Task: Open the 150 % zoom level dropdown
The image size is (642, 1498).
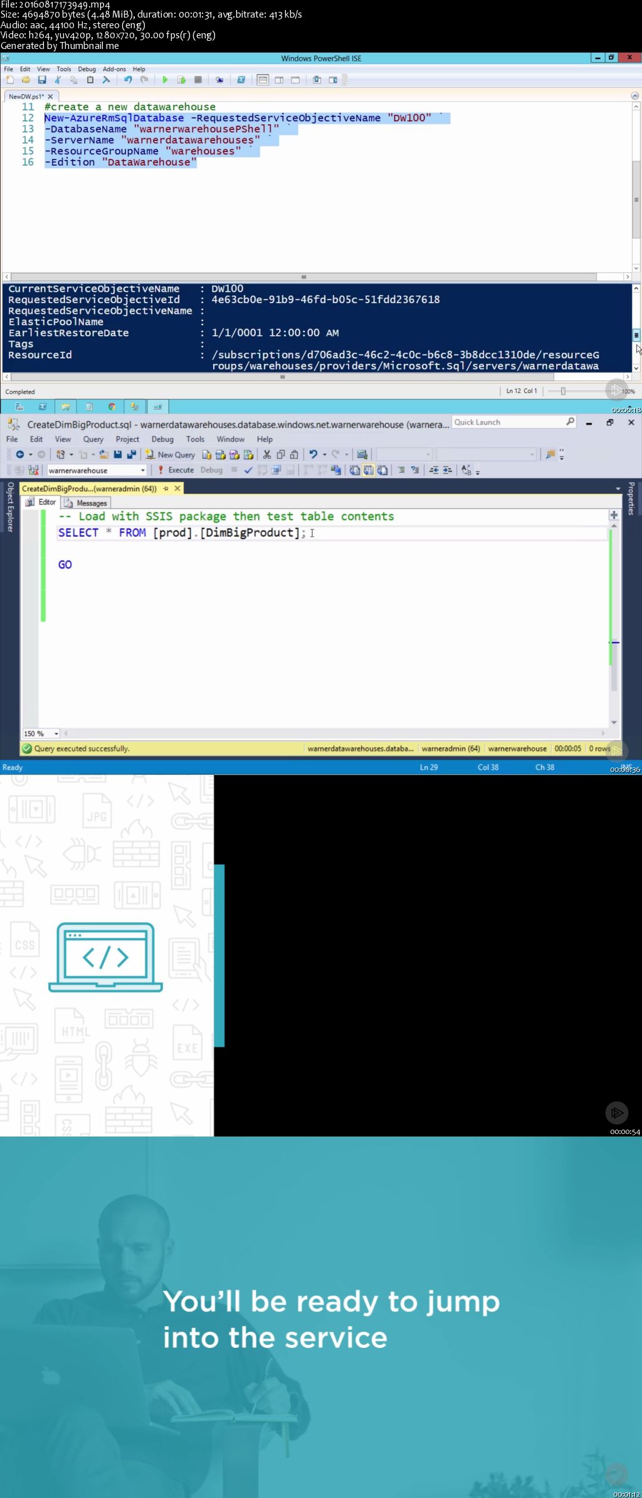Action: click(56, 734)
